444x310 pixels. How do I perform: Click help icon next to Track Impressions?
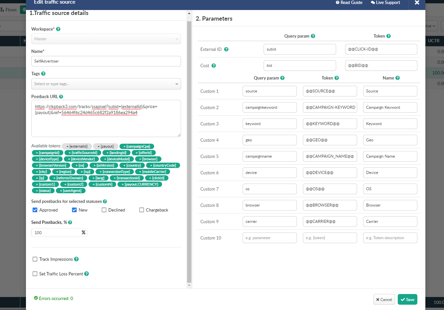pos(77,259)
